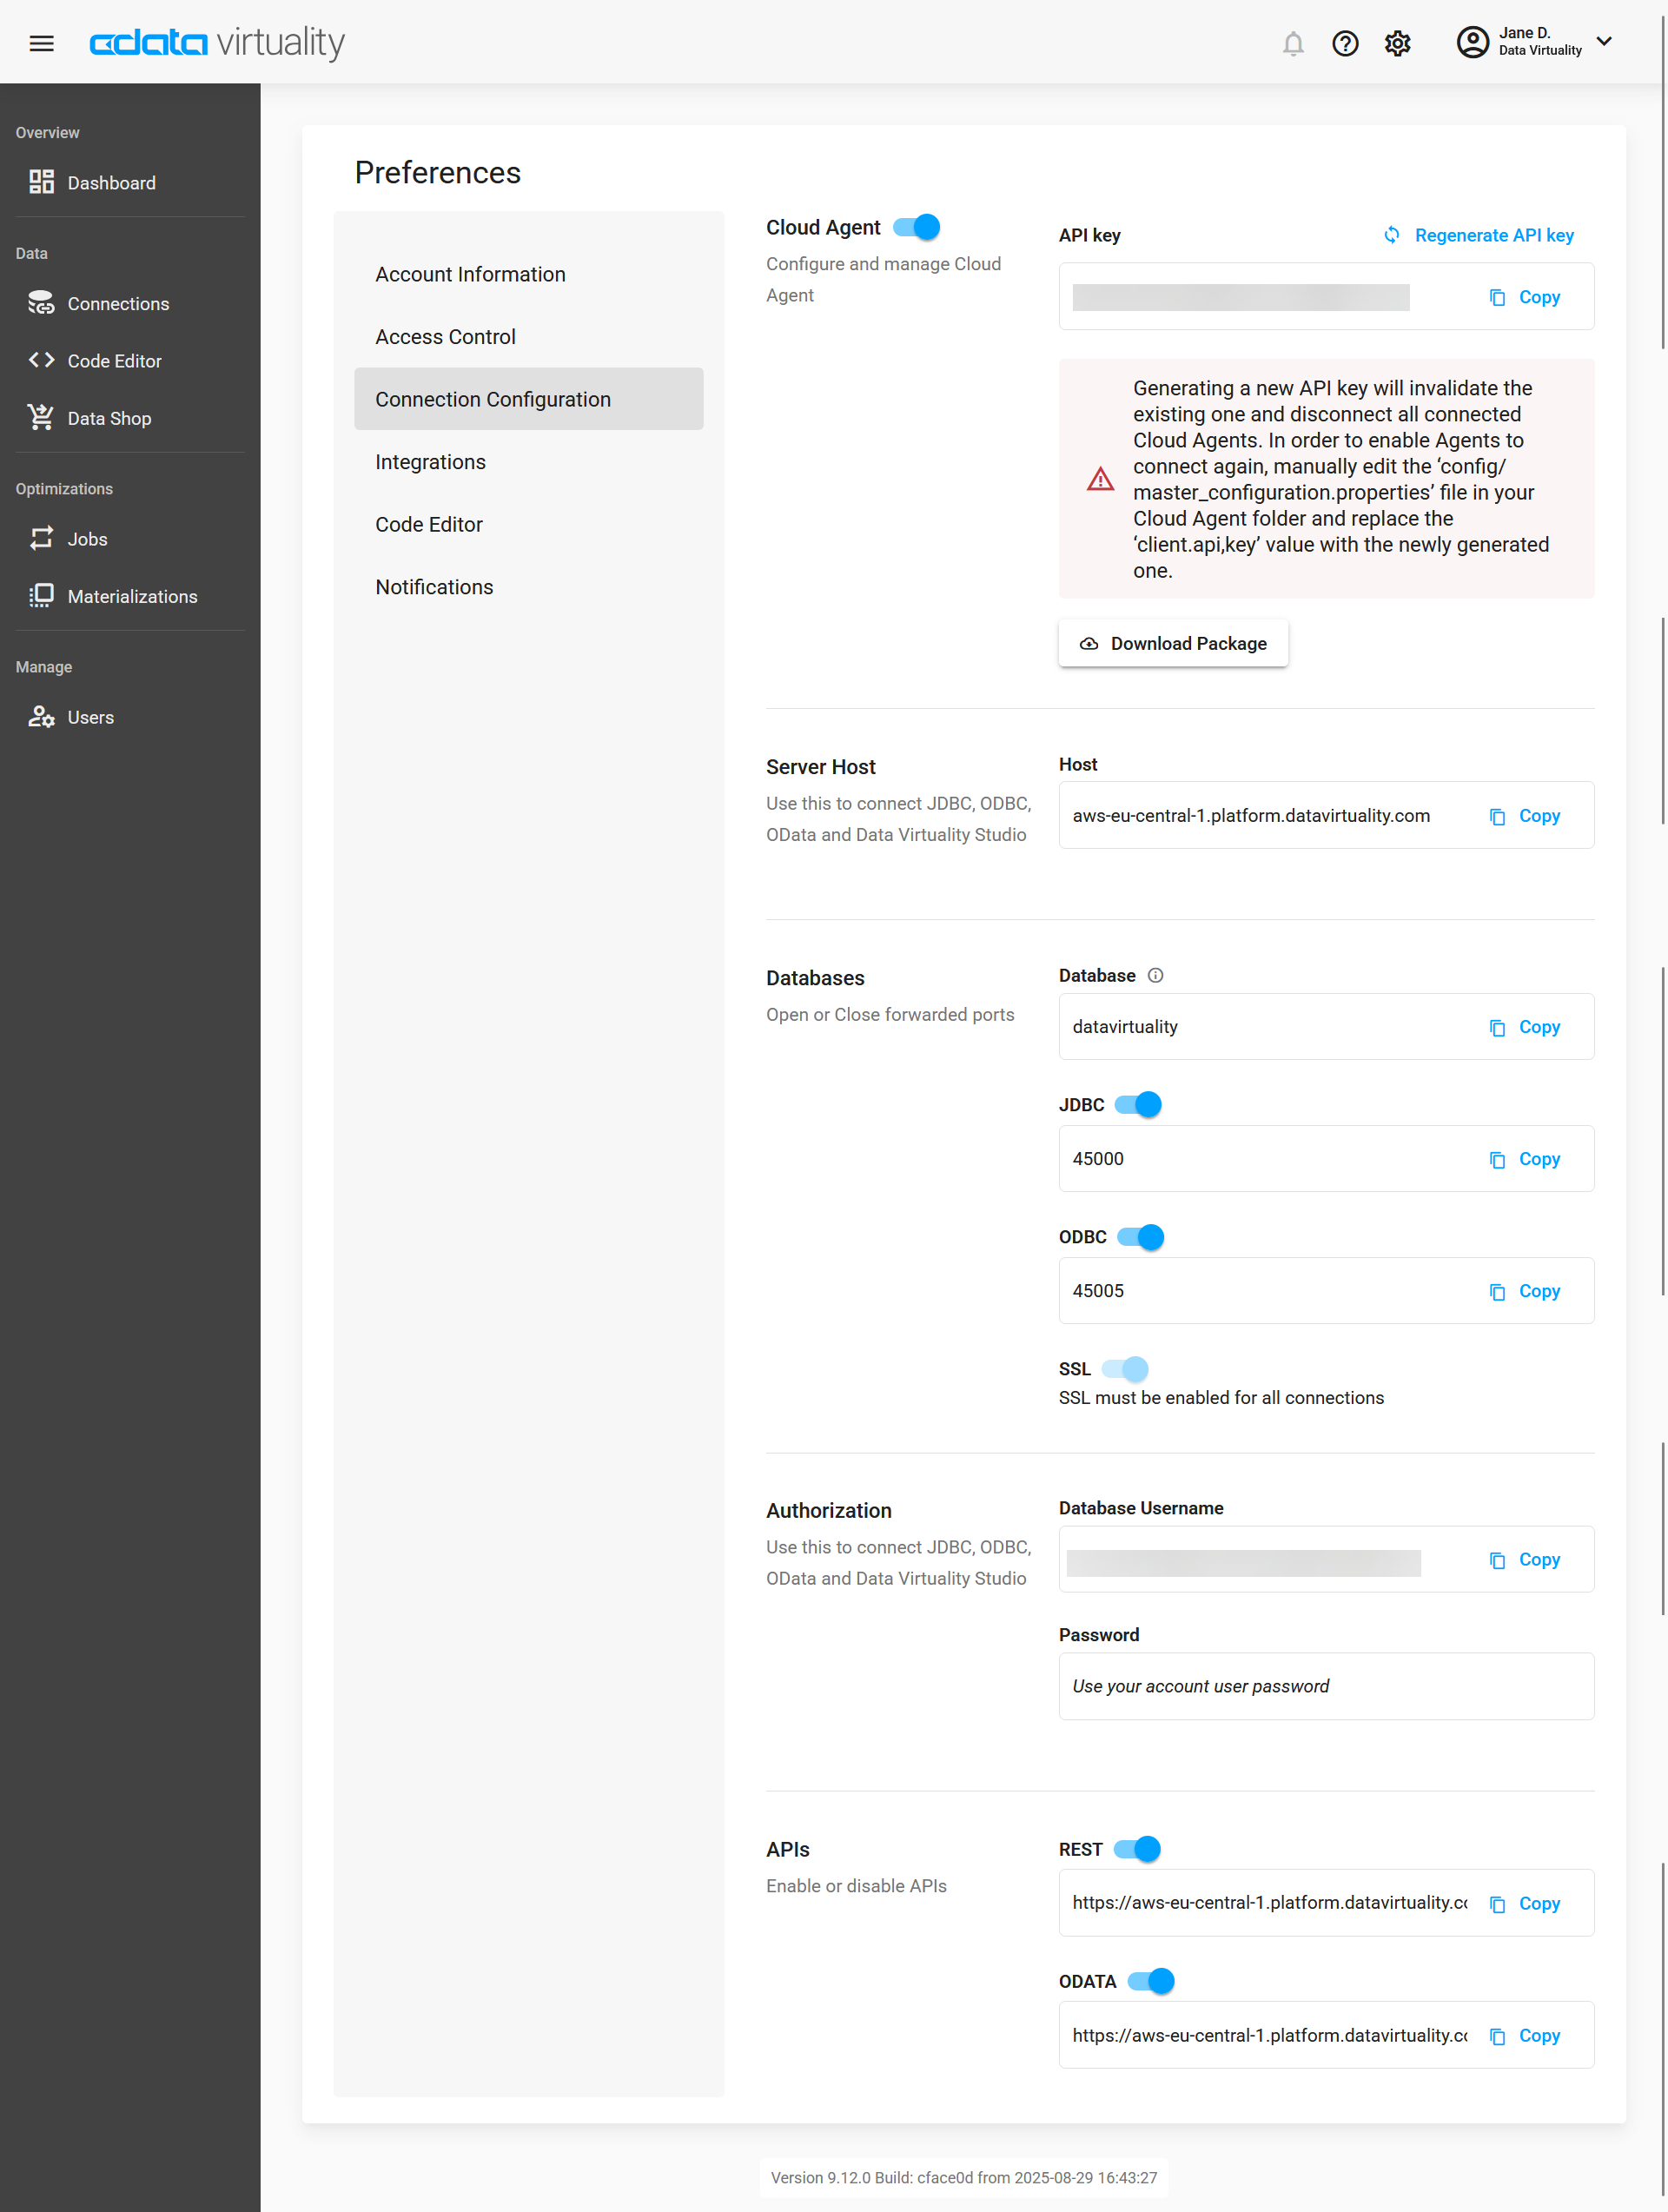Open the help question mark
Screen dimensions: 1668x2212
[1345, 44]
